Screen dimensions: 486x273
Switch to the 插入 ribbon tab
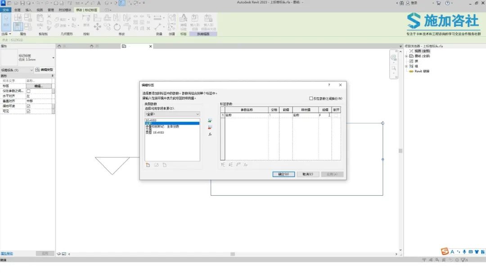coord(28,10)
